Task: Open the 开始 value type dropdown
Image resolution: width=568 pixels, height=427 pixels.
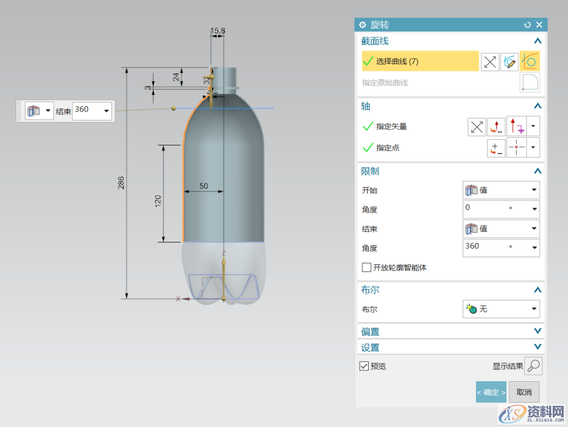Action: (501, 190)
